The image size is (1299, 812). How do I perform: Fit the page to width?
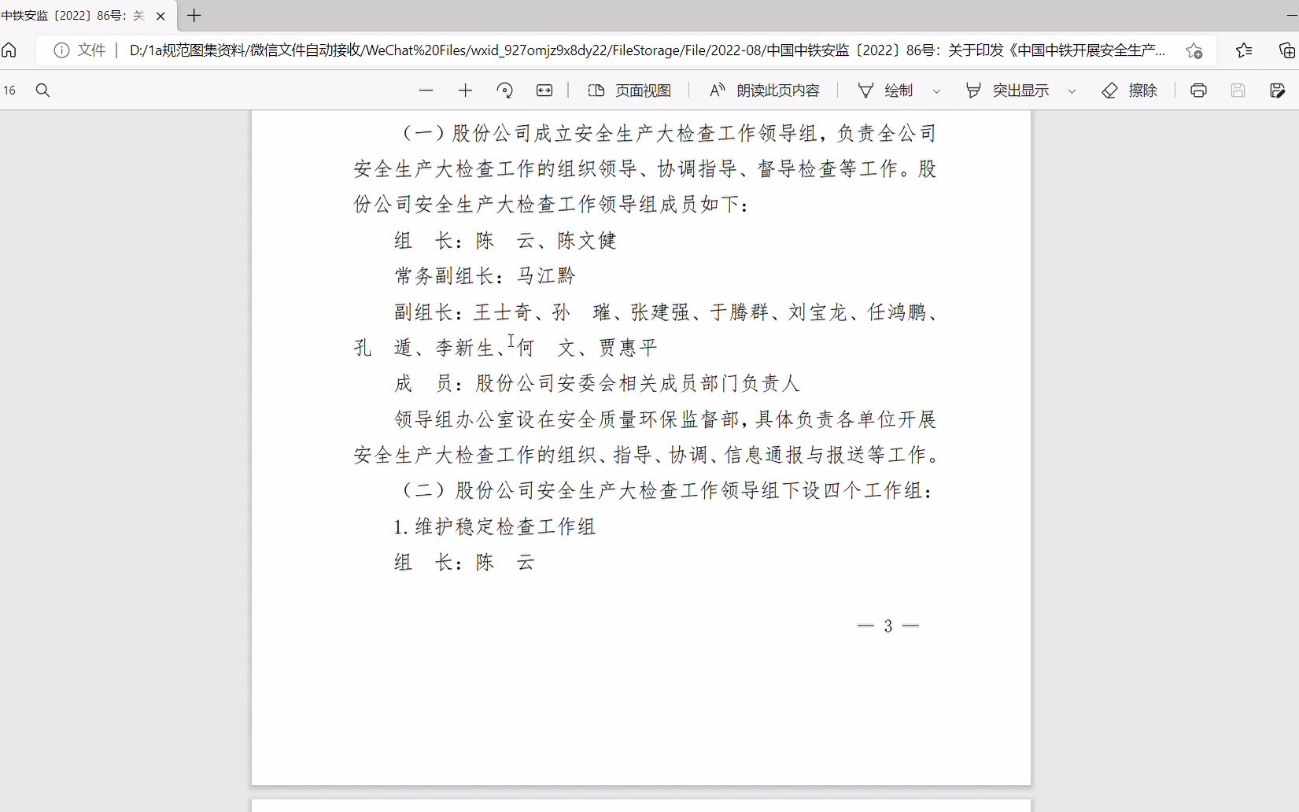pos(544,90)
